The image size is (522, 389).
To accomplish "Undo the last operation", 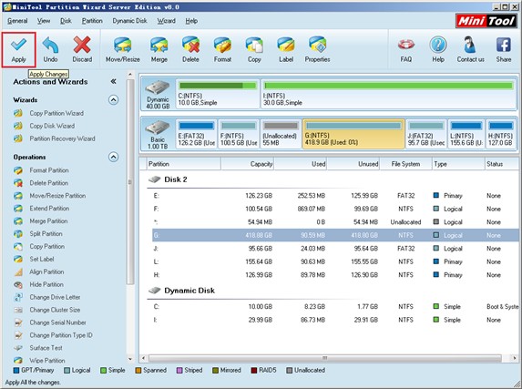I will [x=50, y=49].
